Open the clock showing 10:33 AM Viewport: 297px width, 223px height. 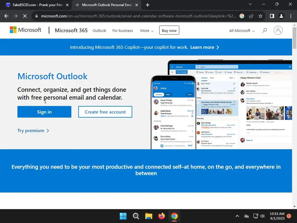click(277, 216)
